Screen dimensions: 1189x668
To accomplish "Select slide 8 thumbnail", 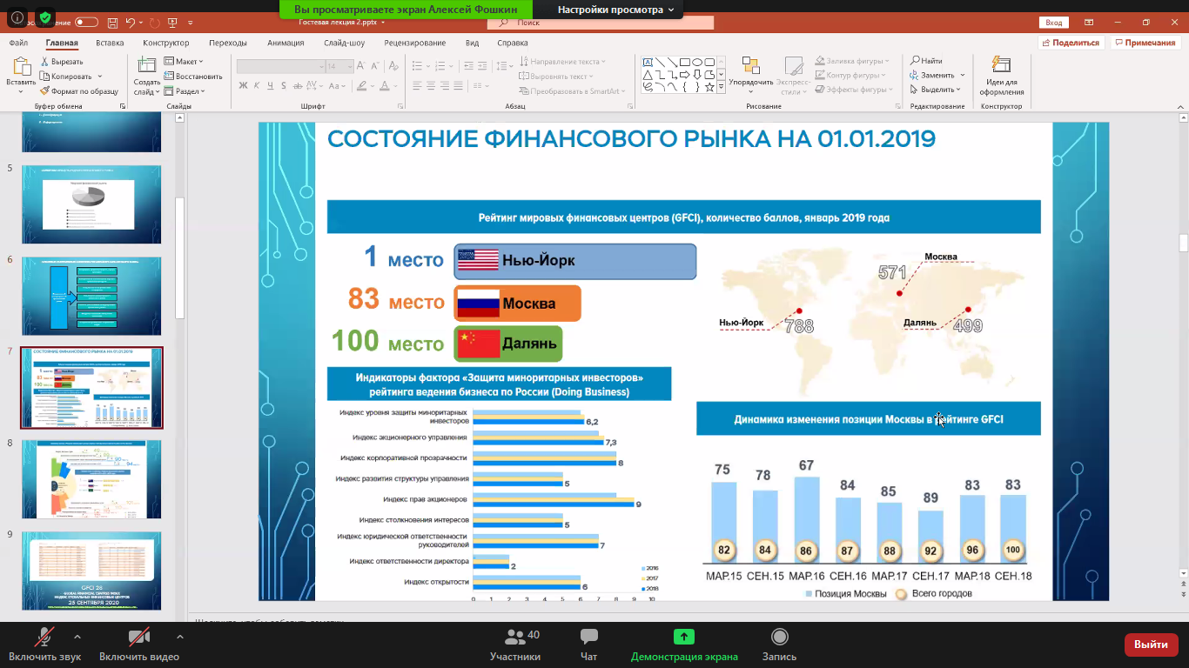I will coord(91,479).
